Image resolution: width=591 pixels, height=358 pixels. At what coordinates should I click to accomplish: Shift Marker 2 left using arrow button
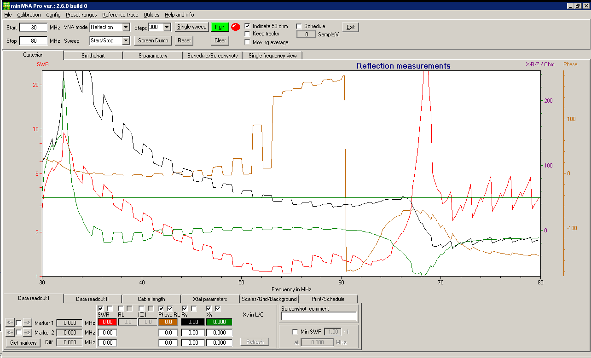(10, 332)
